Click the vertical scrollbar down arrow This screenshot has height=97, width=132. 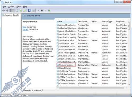pyautogui.click(x=129, y=84)
